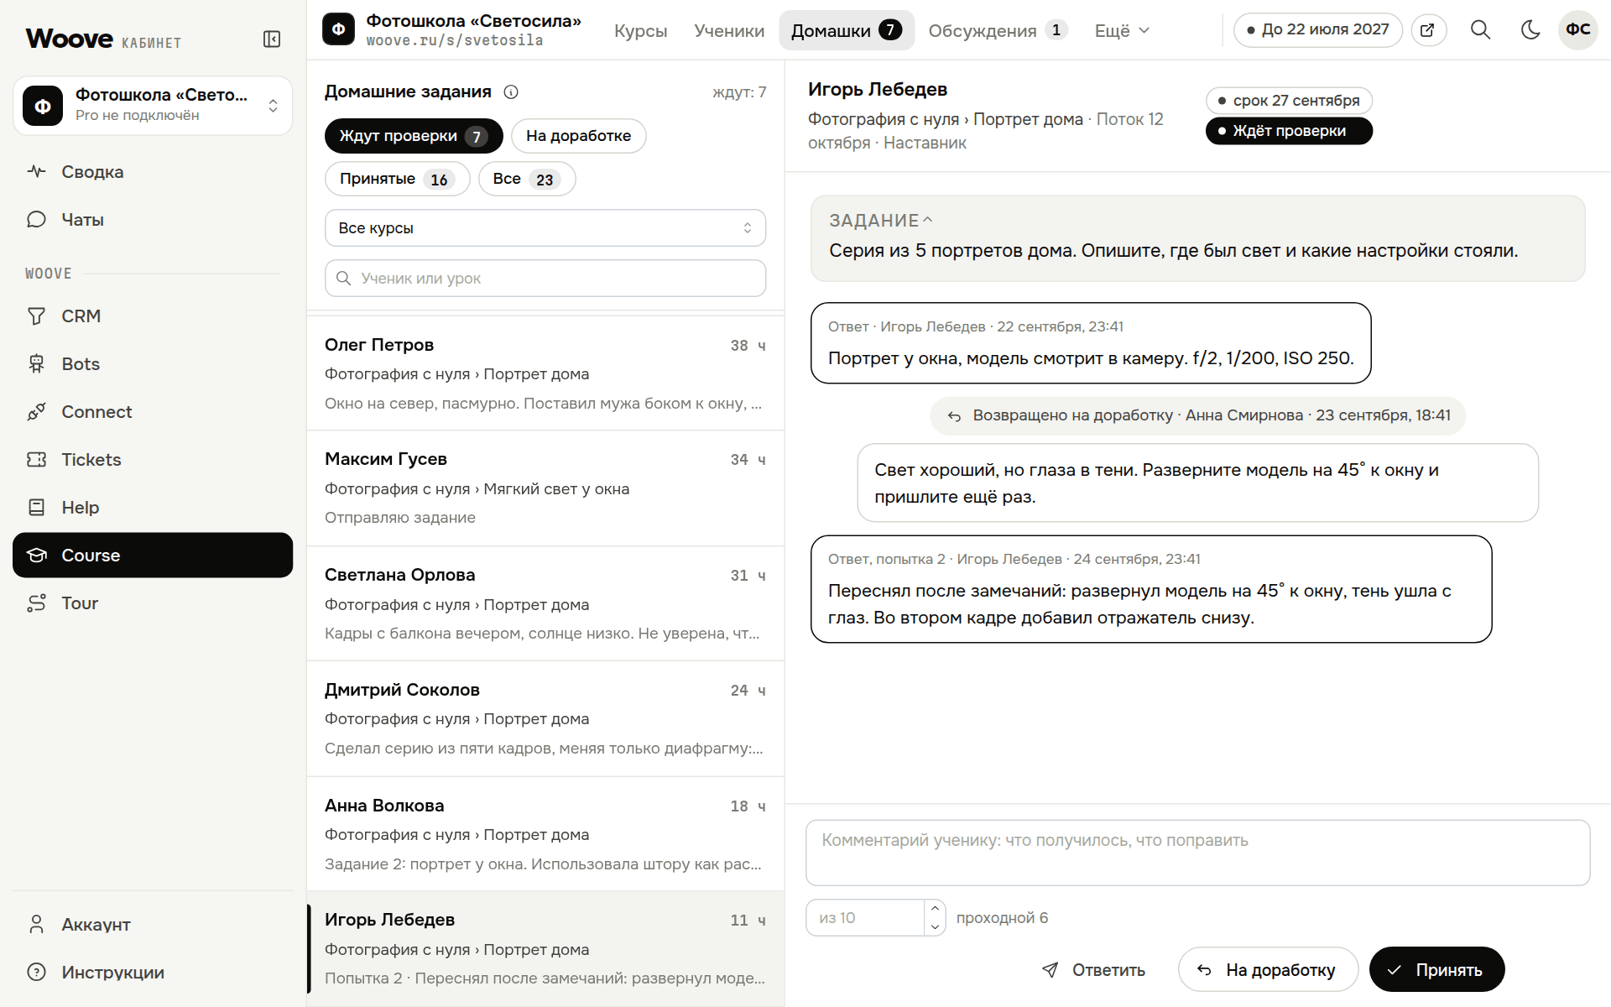The image size is (1611, 1007).
Task: Collapse the sidebar panel icon
Action: click(272, 39)
